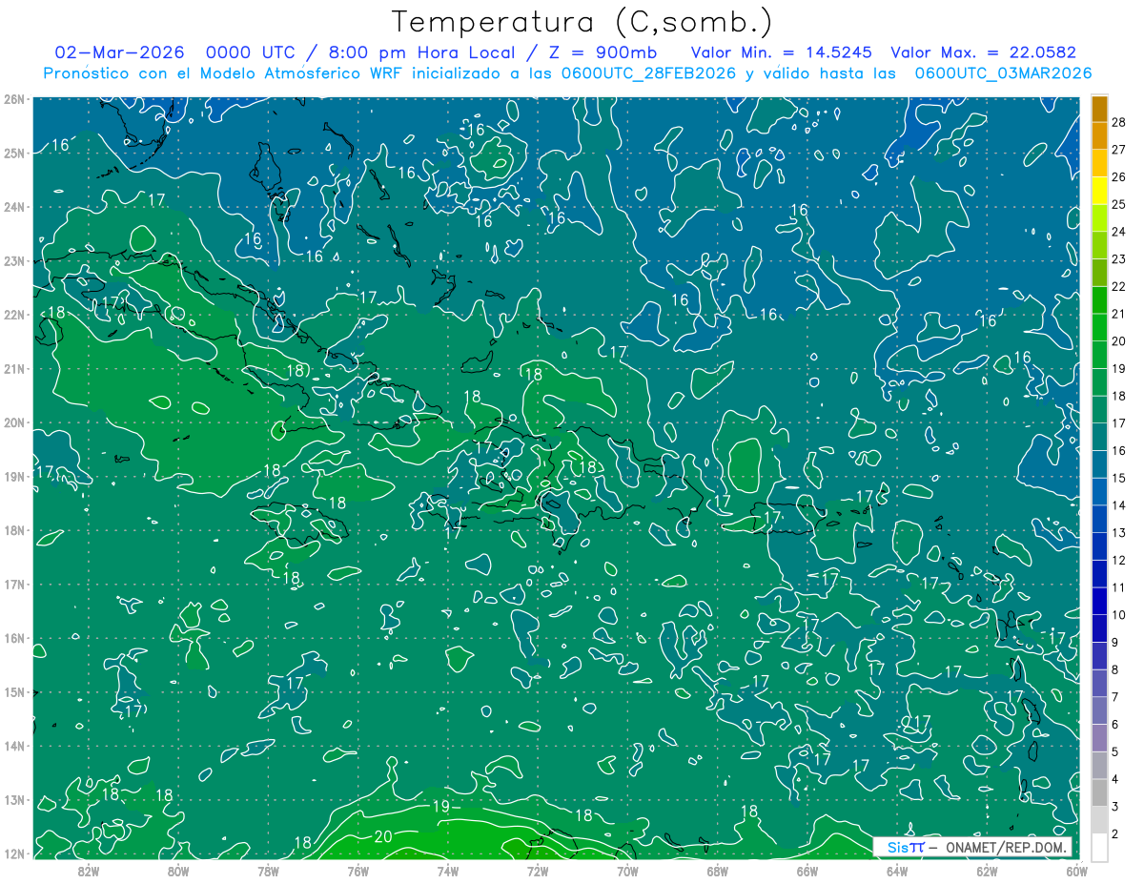Select the date "02-Mar-2026" in the header

pyautogui.click(x=119, y=52)
